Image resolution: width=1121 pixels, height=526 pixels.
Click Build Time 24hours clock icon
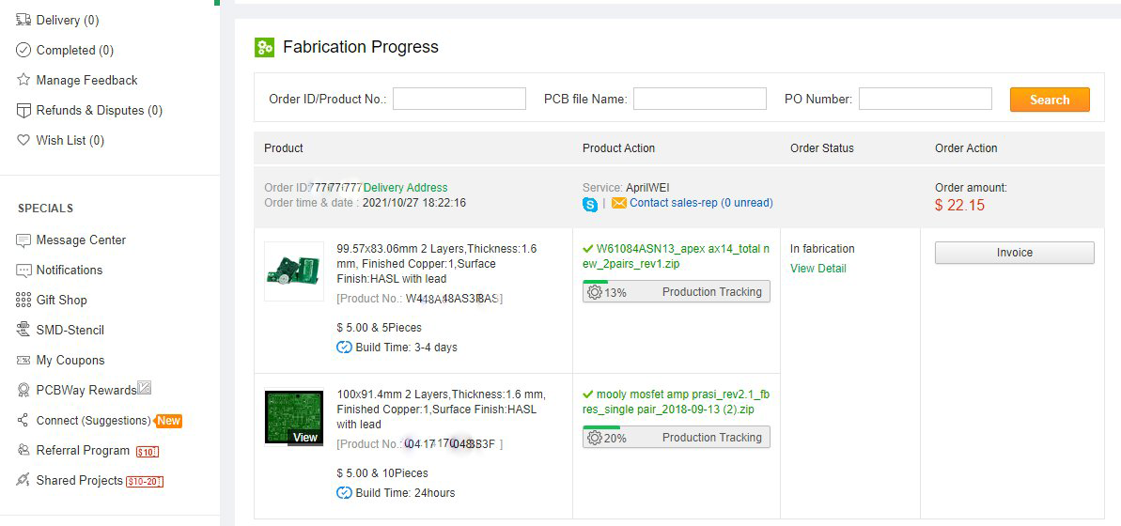[x=344, y=493]
